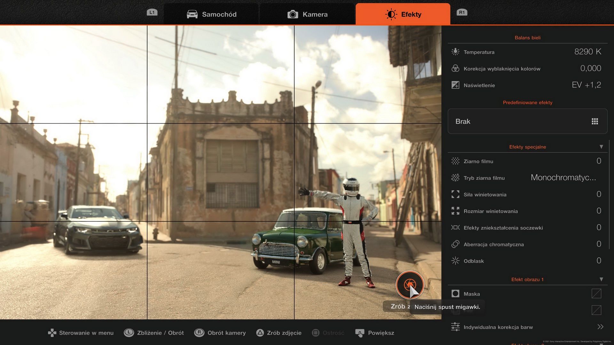The width and height of the screenshot is (614, 345).
Task: Select the Siła winietowania label
Action: click(485, 195)
